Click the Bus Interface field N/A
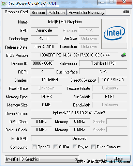This screenshot has width=133, height=166. [x=103, y=71]
